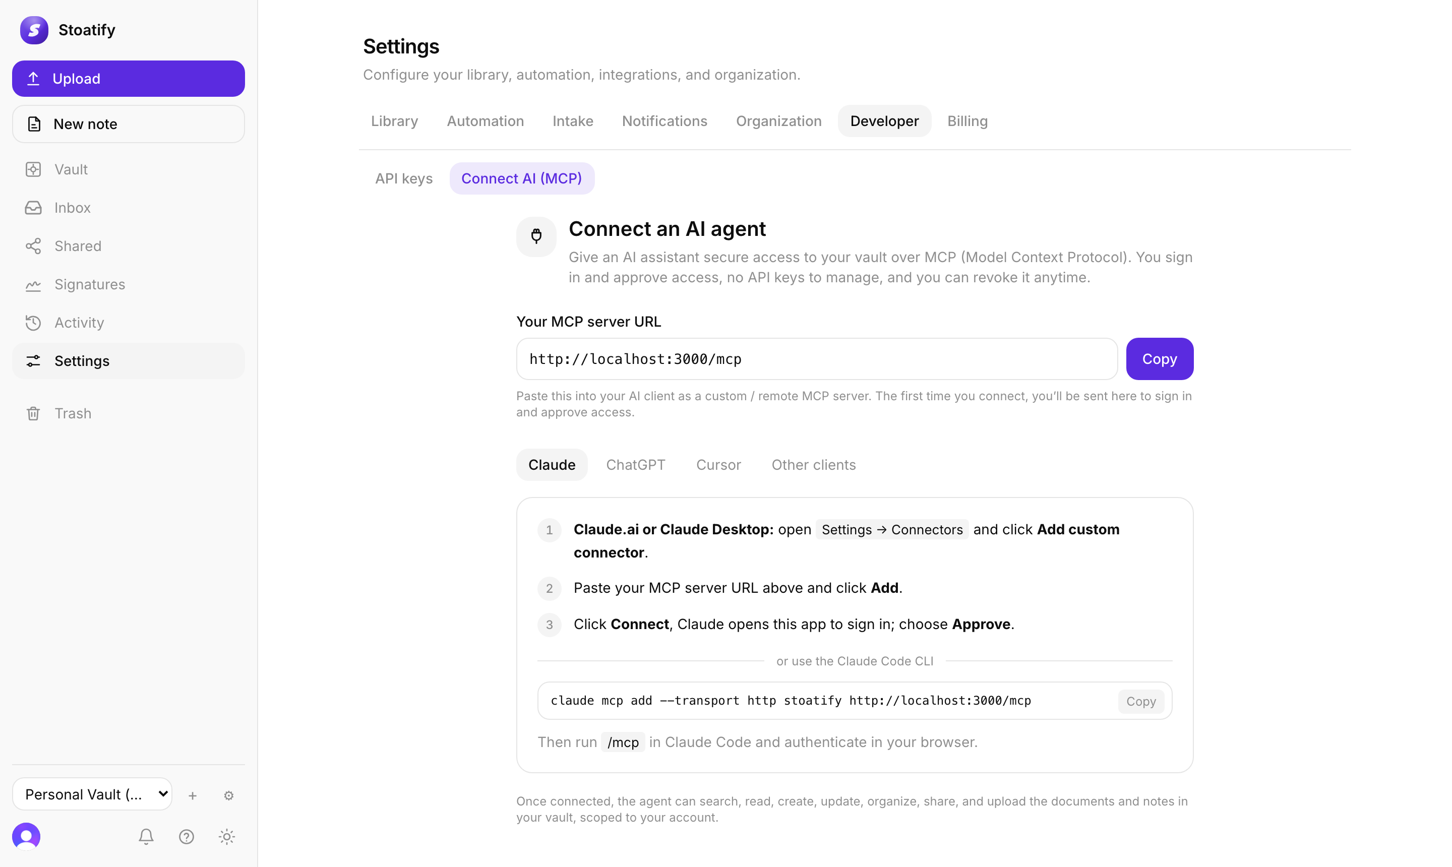The height and width of the screenshot is (867, 1452).
Task: Go to the Shared section icon
Action: coord(33,246)
